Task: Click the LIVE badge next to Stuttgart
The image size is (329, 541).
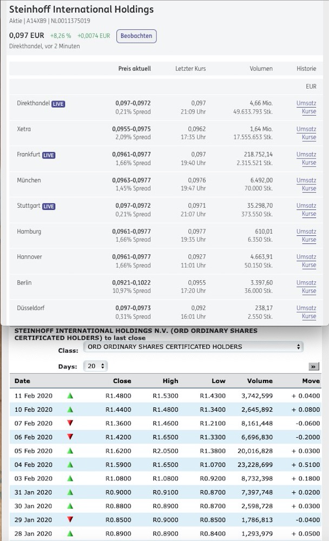Action: (x=50, y=206)
